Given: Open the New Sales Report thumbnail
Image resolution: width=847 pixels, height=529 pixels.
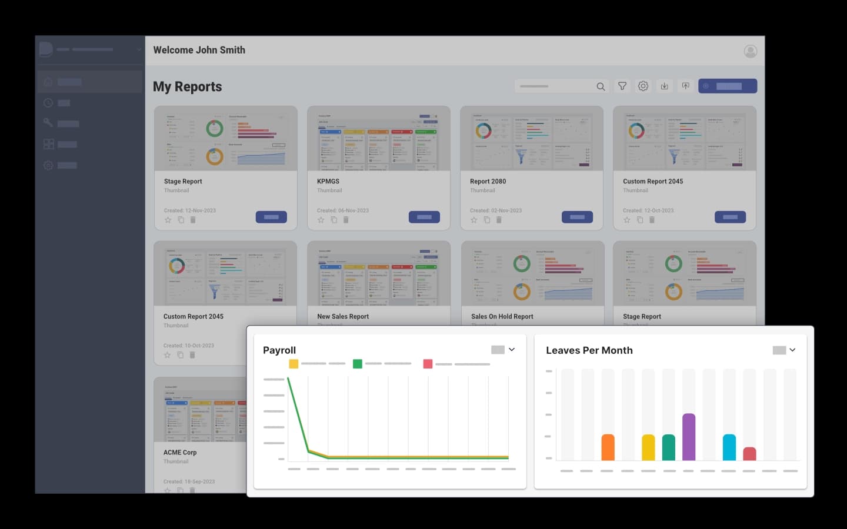Looking at the screenshot, I should click(379, 273).
